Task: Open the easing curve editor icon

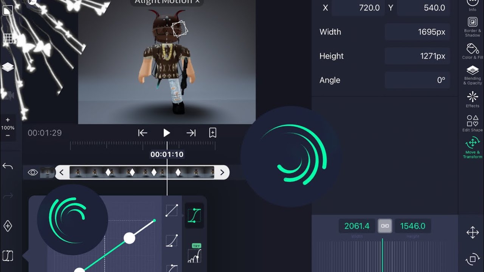Action: tap(8, 256)
